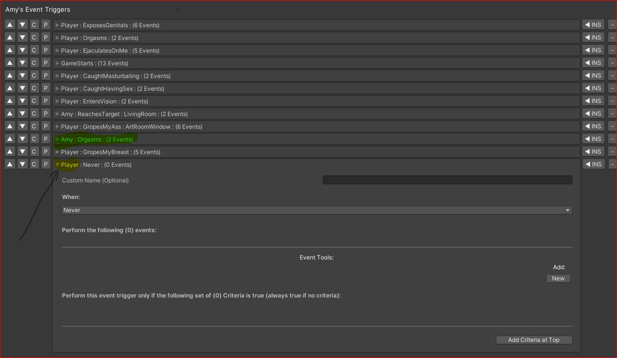Remove the Player : EntersVision trigger

point(612,100)
